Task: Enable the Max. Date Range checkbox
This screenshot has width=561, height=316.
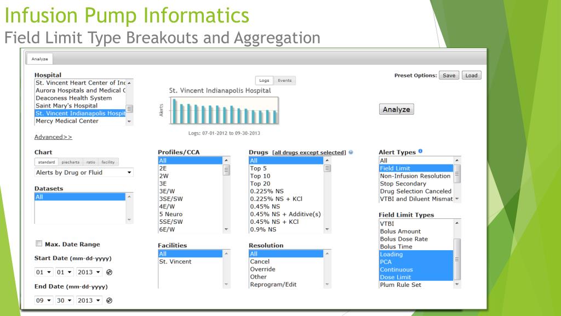Action: click(38, 244)
